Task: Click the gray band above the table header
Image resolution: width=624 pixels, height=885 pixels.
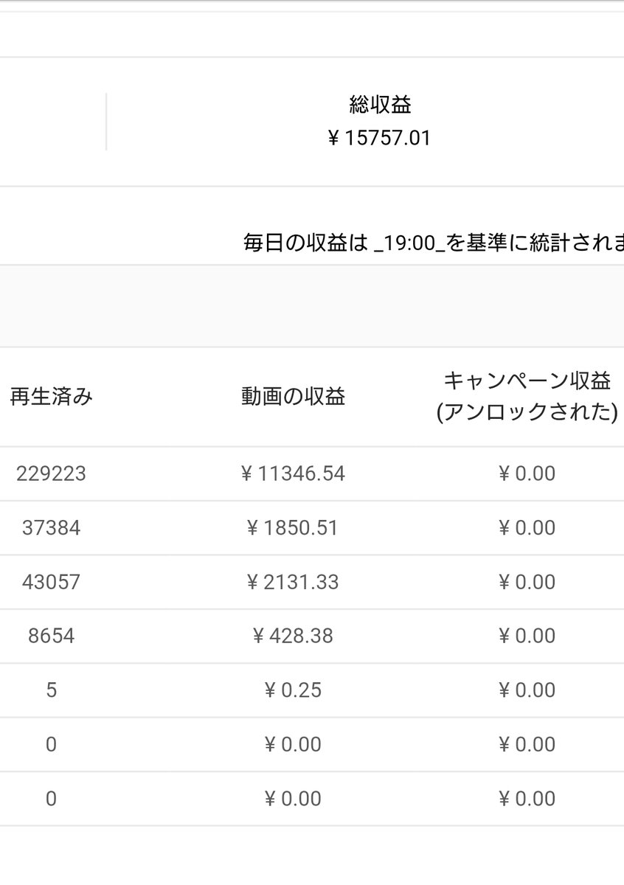Action: [312, 306]
